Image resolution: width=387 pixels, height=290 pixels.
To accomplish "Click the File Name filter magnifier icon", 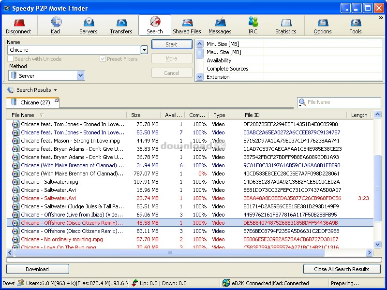I will coord(302,102).
